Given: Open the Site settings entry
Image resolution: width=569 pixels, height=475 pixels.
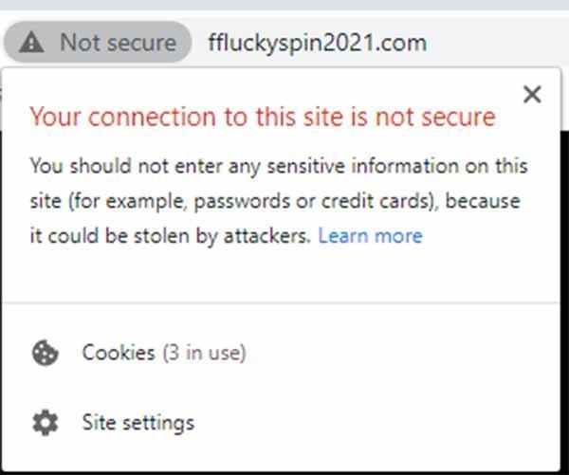Looking at the screenshot, I should (282, 423).
